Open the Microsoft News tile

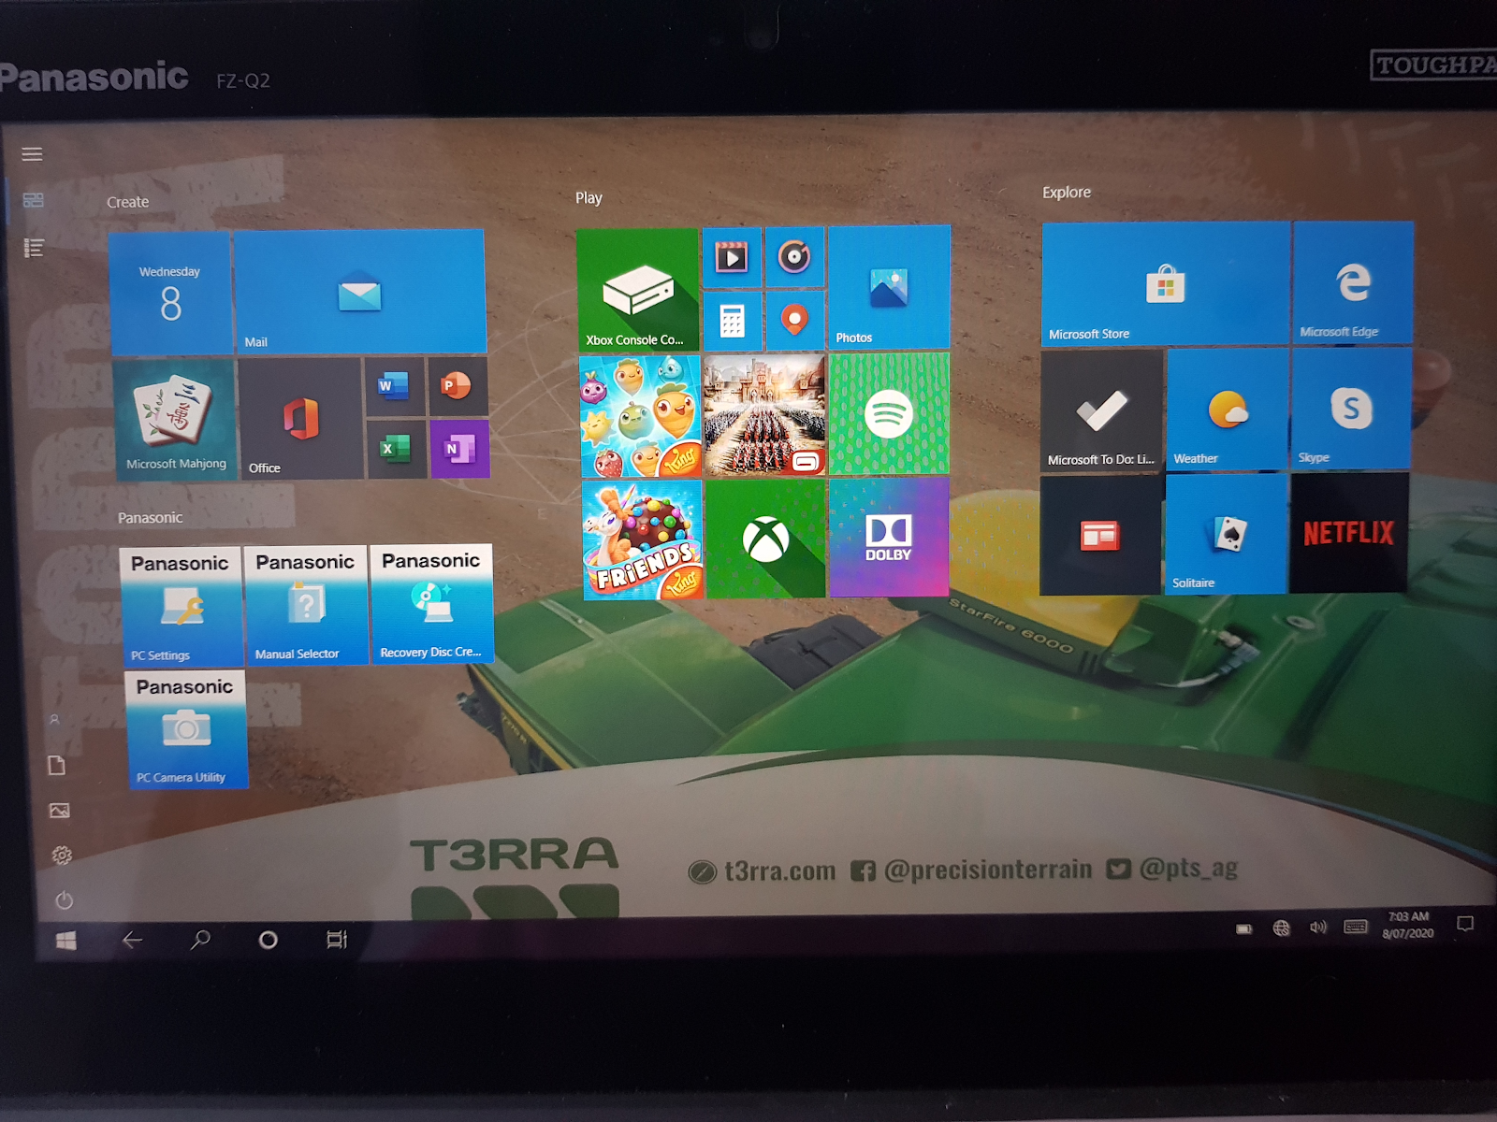pos(1100,536)
